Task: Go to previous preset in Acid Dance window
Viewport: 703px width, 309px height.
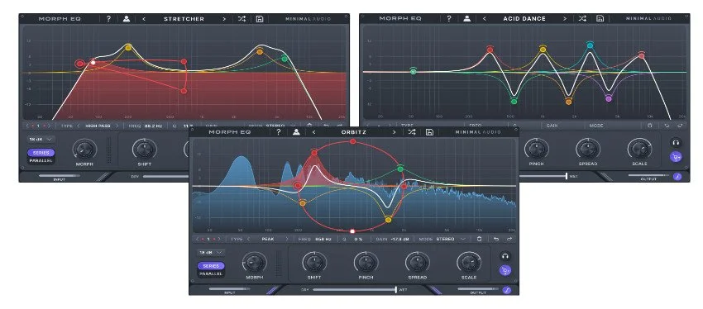Action: coord(484,19)
